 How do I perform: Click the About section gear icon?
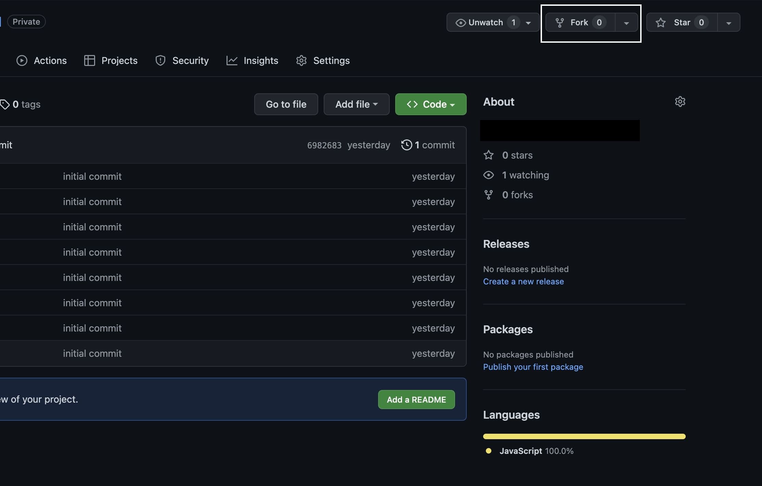(680, 102)
